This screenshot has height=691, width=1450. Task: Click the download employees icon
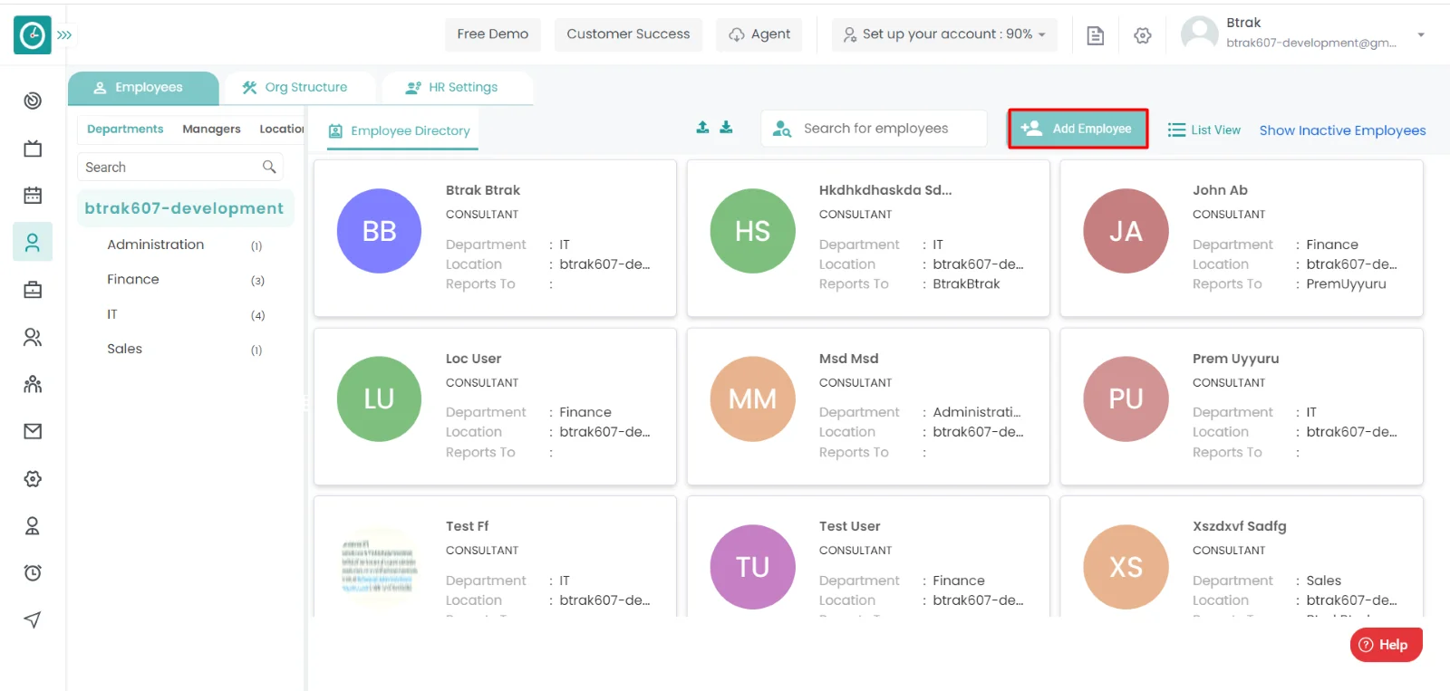tap(726, 128)
